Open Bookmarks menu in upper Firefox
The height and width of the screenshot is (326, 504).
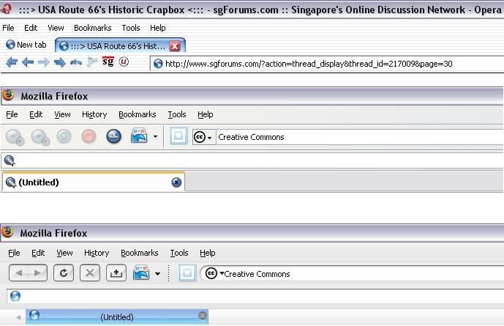point(138,114)
